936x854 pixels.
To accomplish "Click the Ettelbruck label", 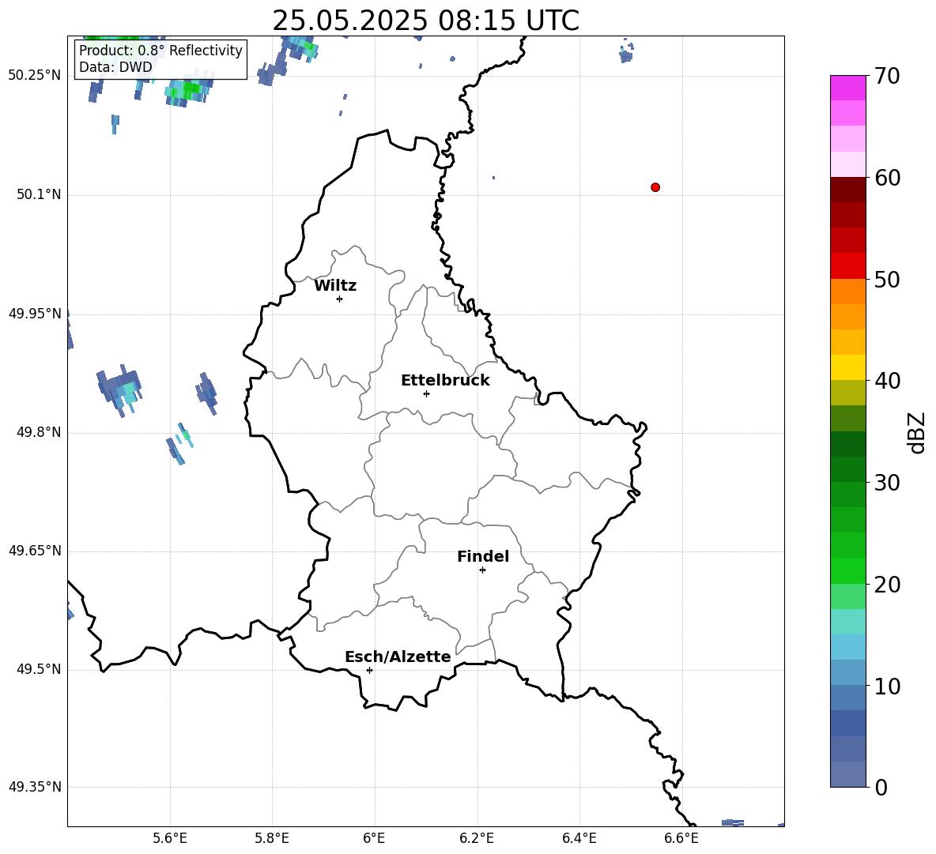I will tap(445, 381).
